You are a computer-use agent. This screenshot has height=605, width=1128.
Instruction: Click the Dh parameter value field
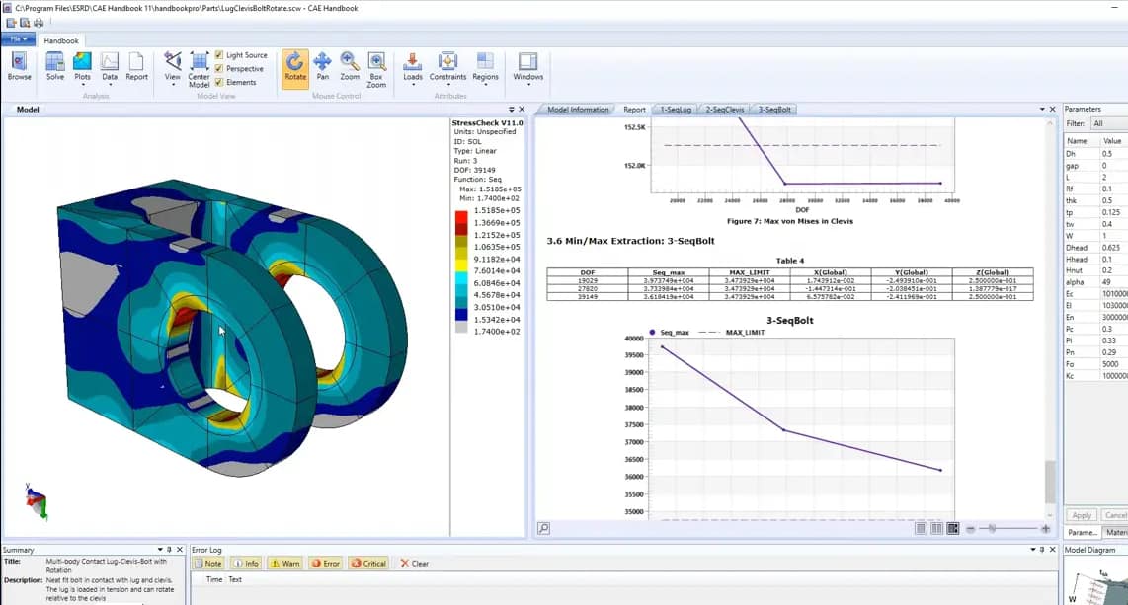(1112, 154)
